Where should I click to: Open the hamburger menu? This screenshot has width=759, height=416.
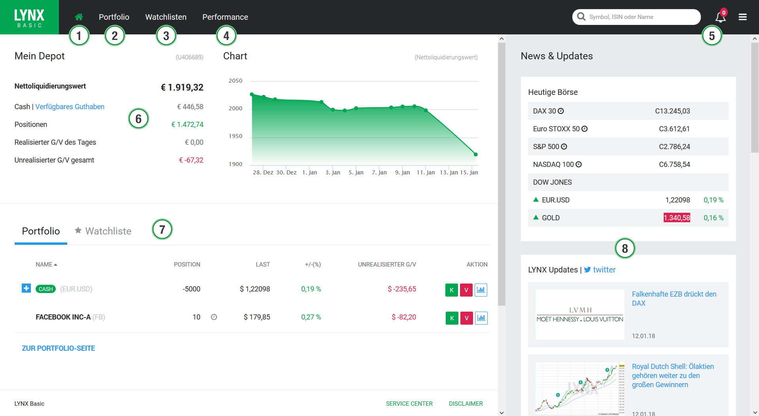click(x=742, y=17)
